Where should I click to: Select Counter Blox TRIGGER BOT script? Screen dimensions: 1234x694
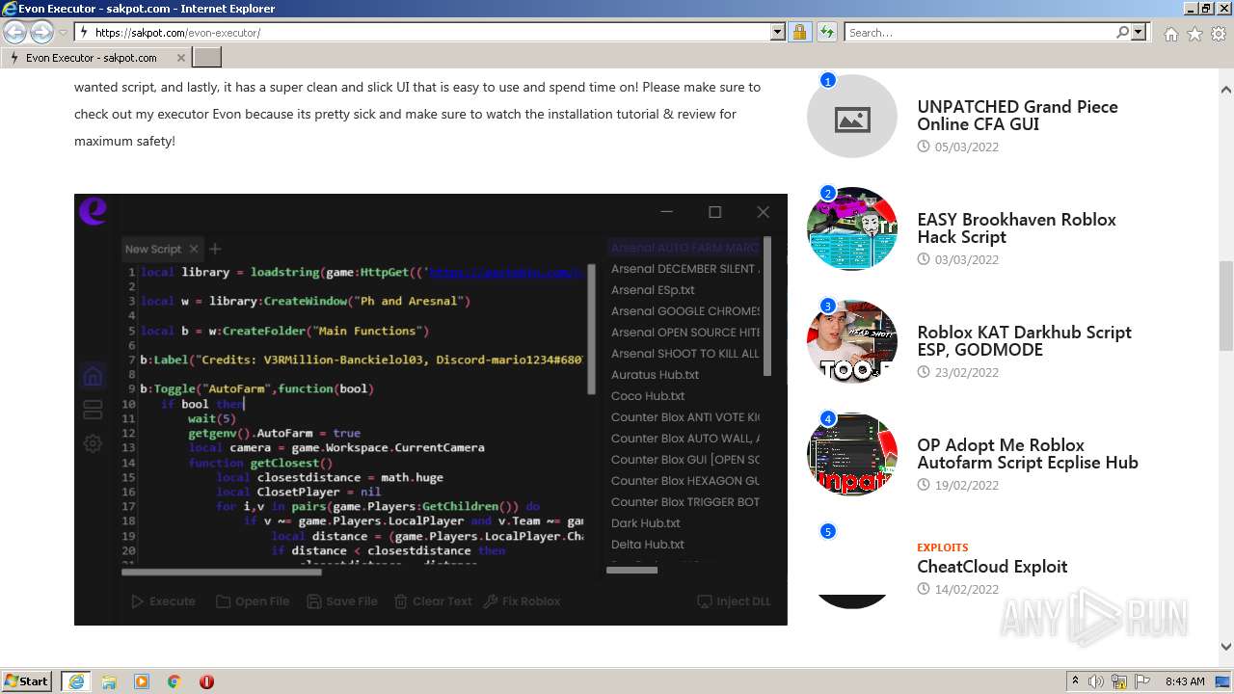(x=685, y=502)
